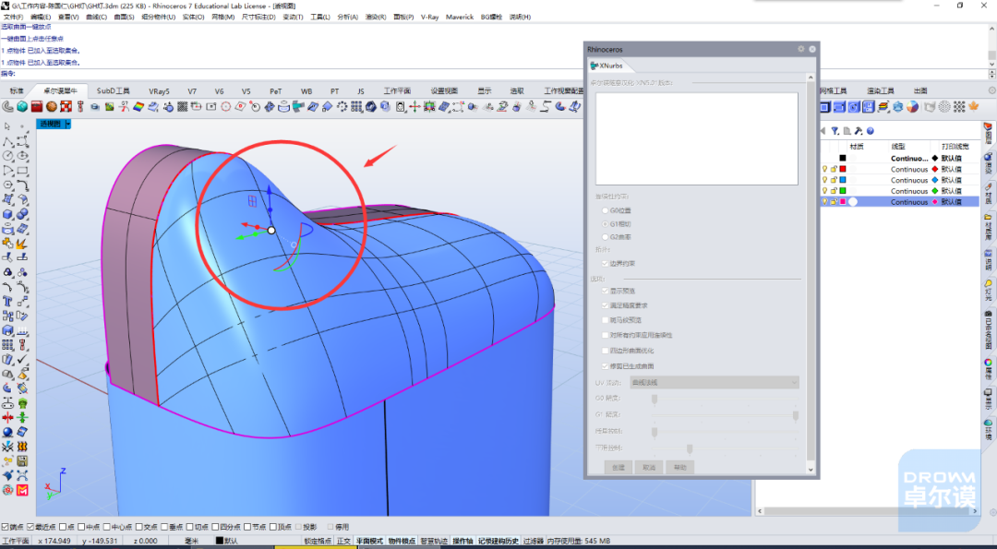997x549 pixels.
Task: Click the 过滤器 filter status bar item
Action: pos(533,542)
